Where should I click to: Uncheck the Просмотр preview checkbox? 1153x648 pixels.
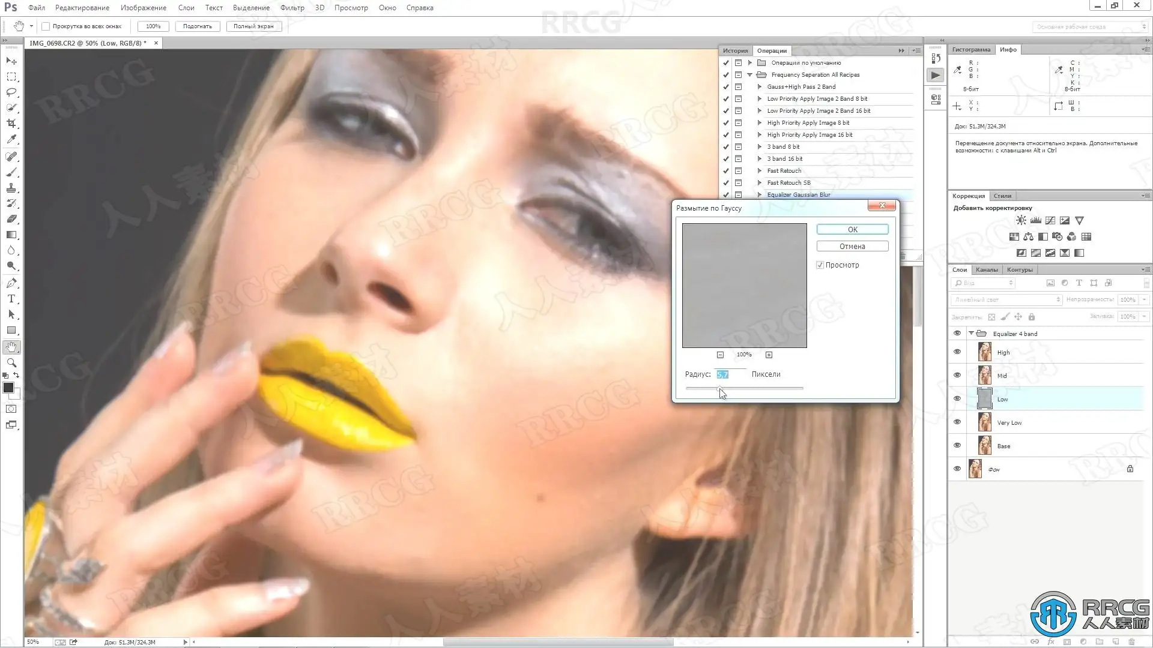(820, 265)
